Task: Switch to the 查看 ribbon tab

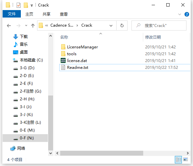Action: coord(64,14)
